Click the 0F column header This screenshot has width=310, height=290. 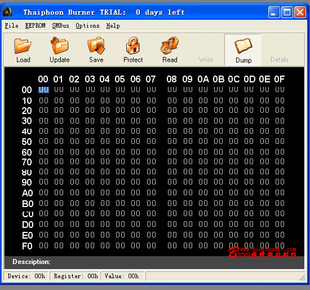click(x=279, y=79)
